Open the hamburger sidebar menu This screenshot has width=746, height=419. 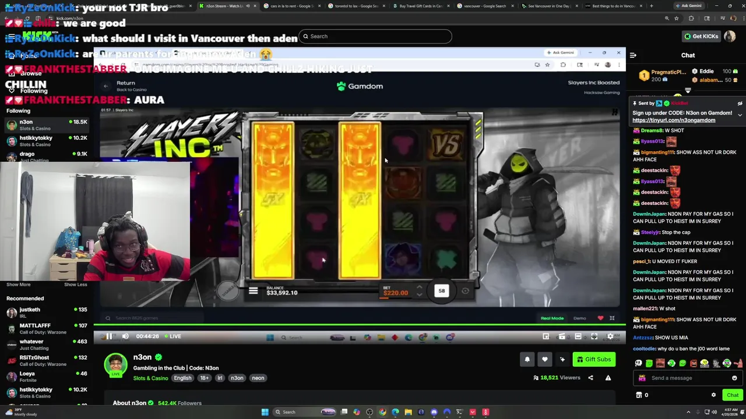coord(11,37)
